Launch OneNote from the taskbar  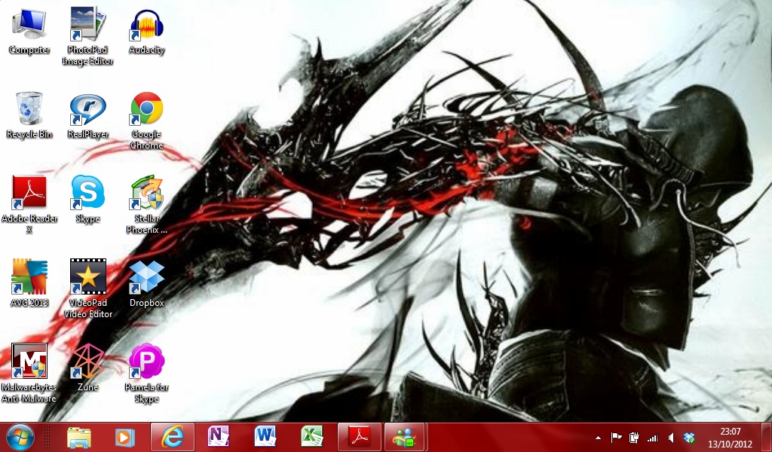218,437
